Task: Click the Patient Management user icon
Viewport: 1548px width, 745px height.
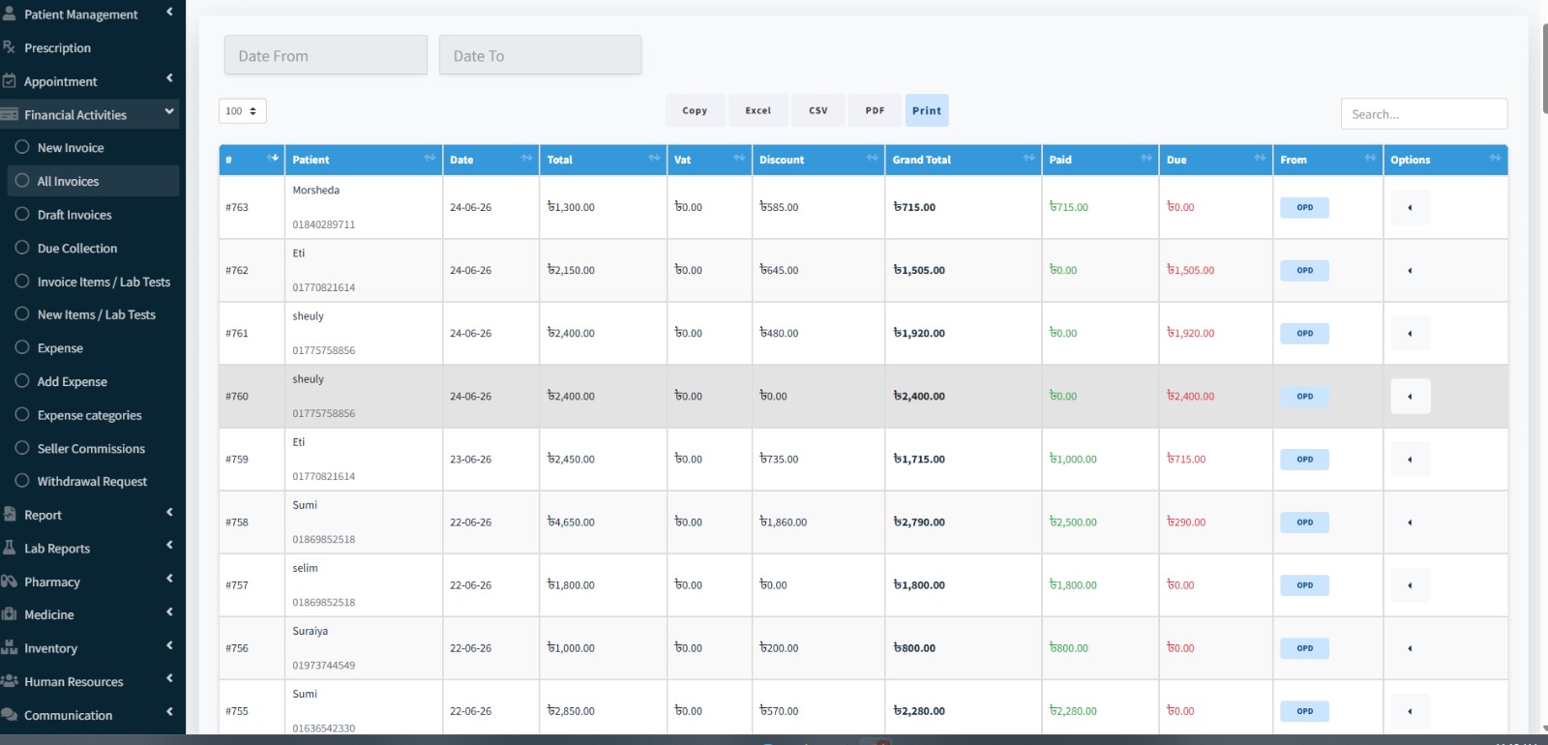Action: tap(9, 14)
